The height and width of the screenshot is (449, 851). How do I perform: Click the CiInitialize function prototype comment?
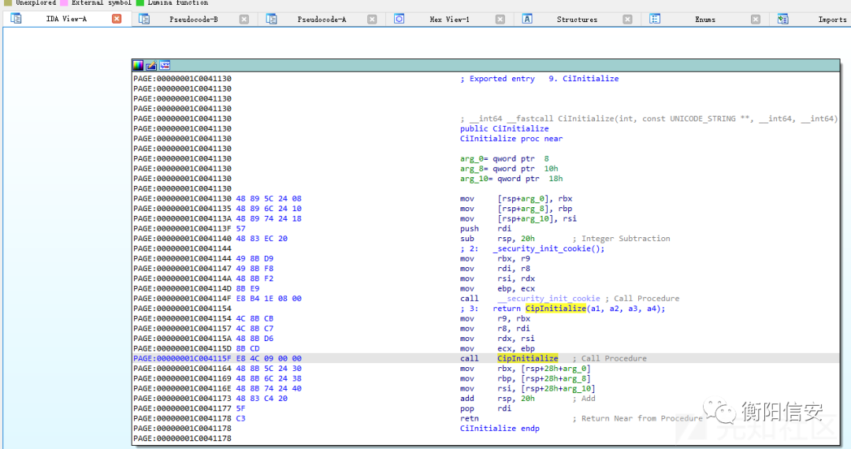point(649,119)
